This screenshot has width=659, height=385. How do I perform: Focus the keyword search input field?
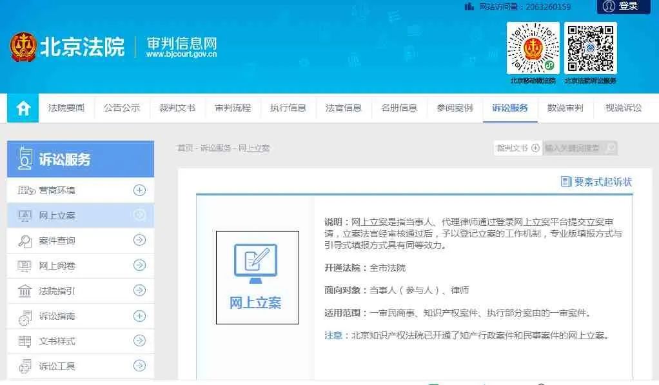574,148
